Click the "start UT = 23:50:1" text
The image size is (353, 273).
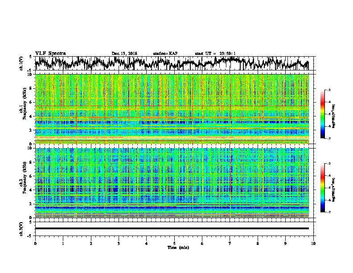pos(215,54)
